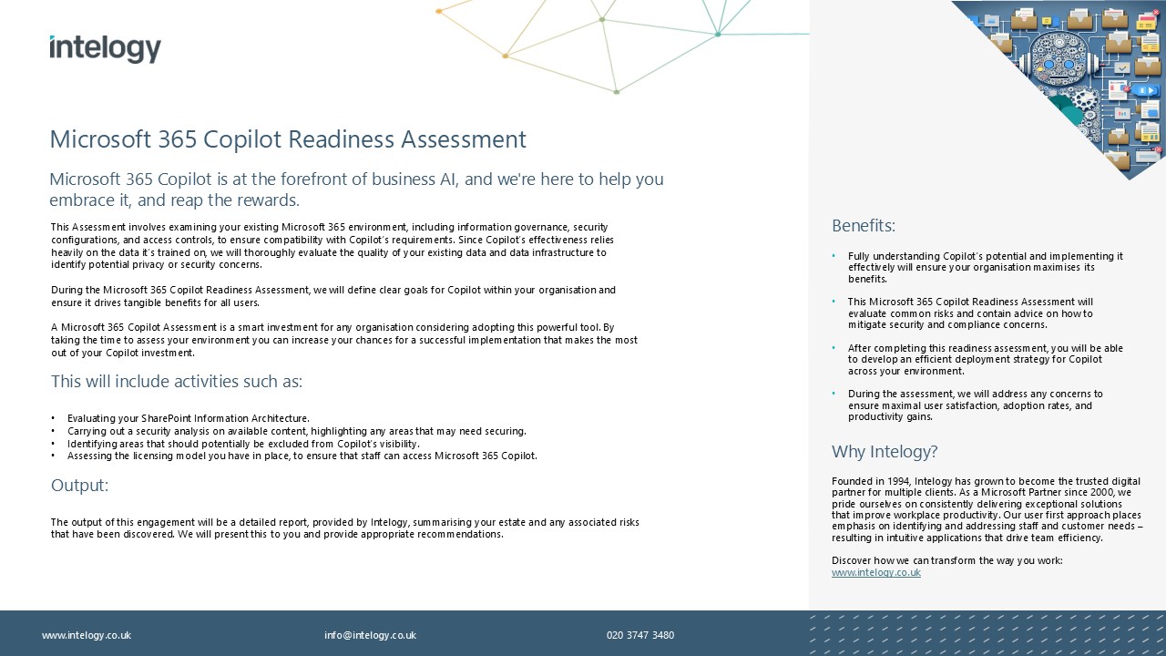Image resolution: width=1166 pixels, height=656 pixels.
Task: Click the www.intelogy.co.uk text in footer bar
Action: 87,635
